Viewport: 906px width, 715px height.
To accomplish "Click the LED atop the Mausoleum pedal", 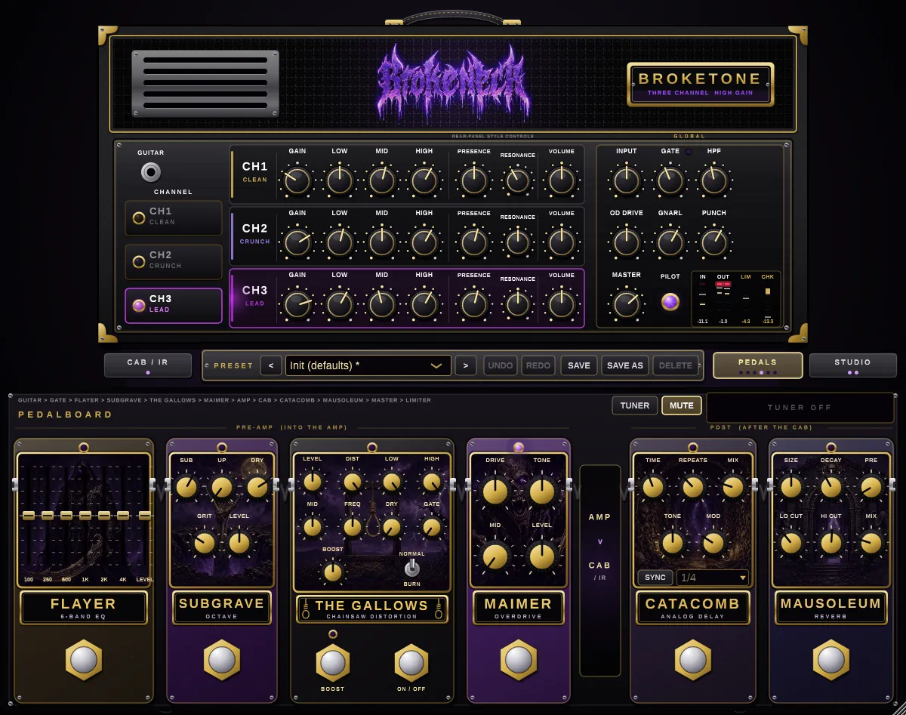I will (x=831, y=447).
